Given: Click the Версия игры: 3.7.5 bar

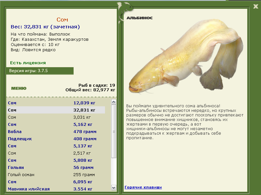Looking at the screenshot, I should (x=40, y=71).
